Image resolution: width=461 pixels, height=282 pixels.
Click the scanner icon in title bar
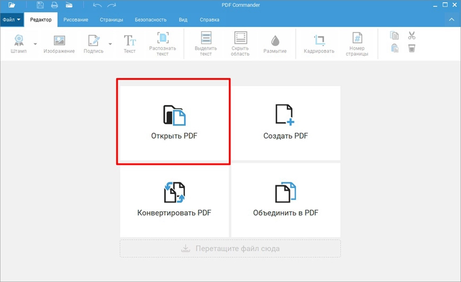click(x=69, y=5)
